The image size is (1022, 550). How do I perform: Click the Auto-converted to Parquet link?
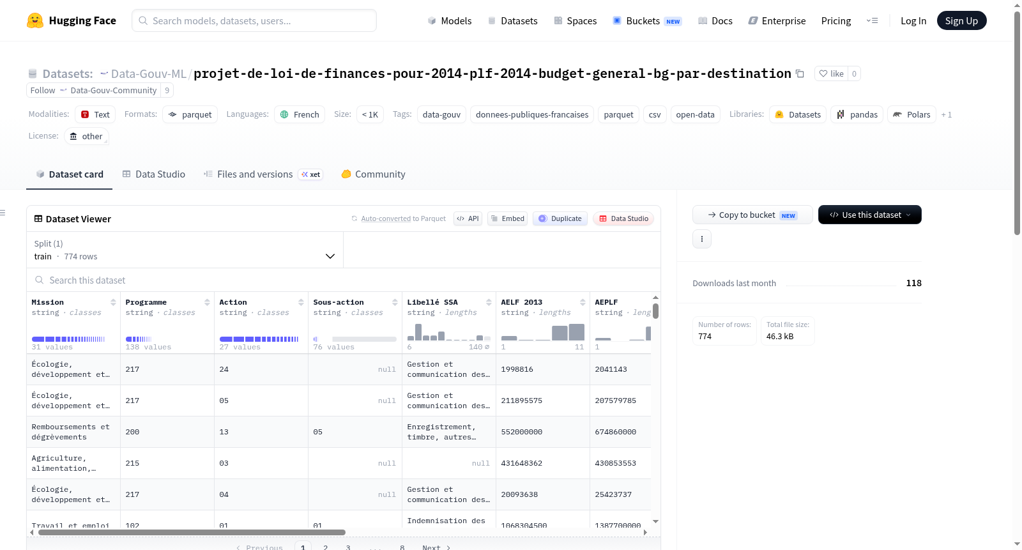(403, 218)
